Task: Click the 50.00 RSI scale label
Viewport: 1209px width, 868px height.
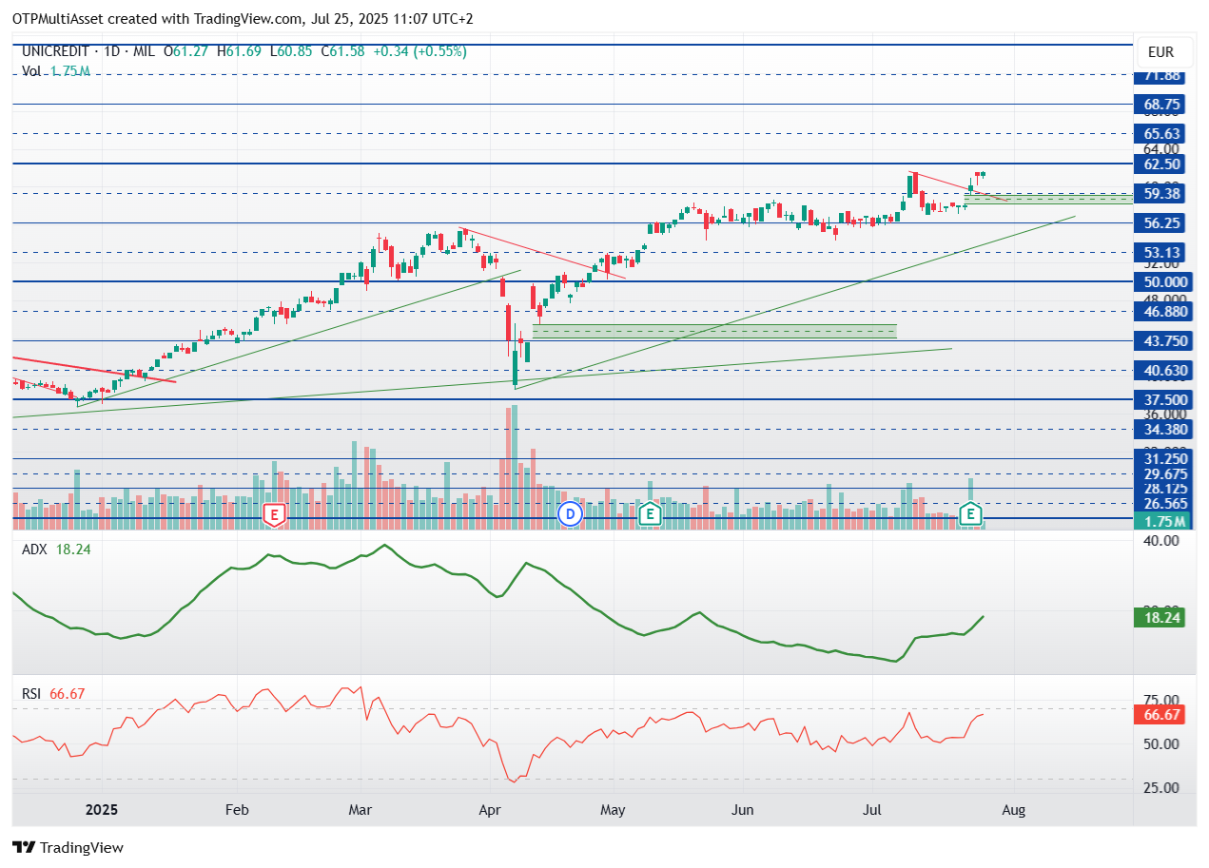Action: click(x=1160, y=743)
